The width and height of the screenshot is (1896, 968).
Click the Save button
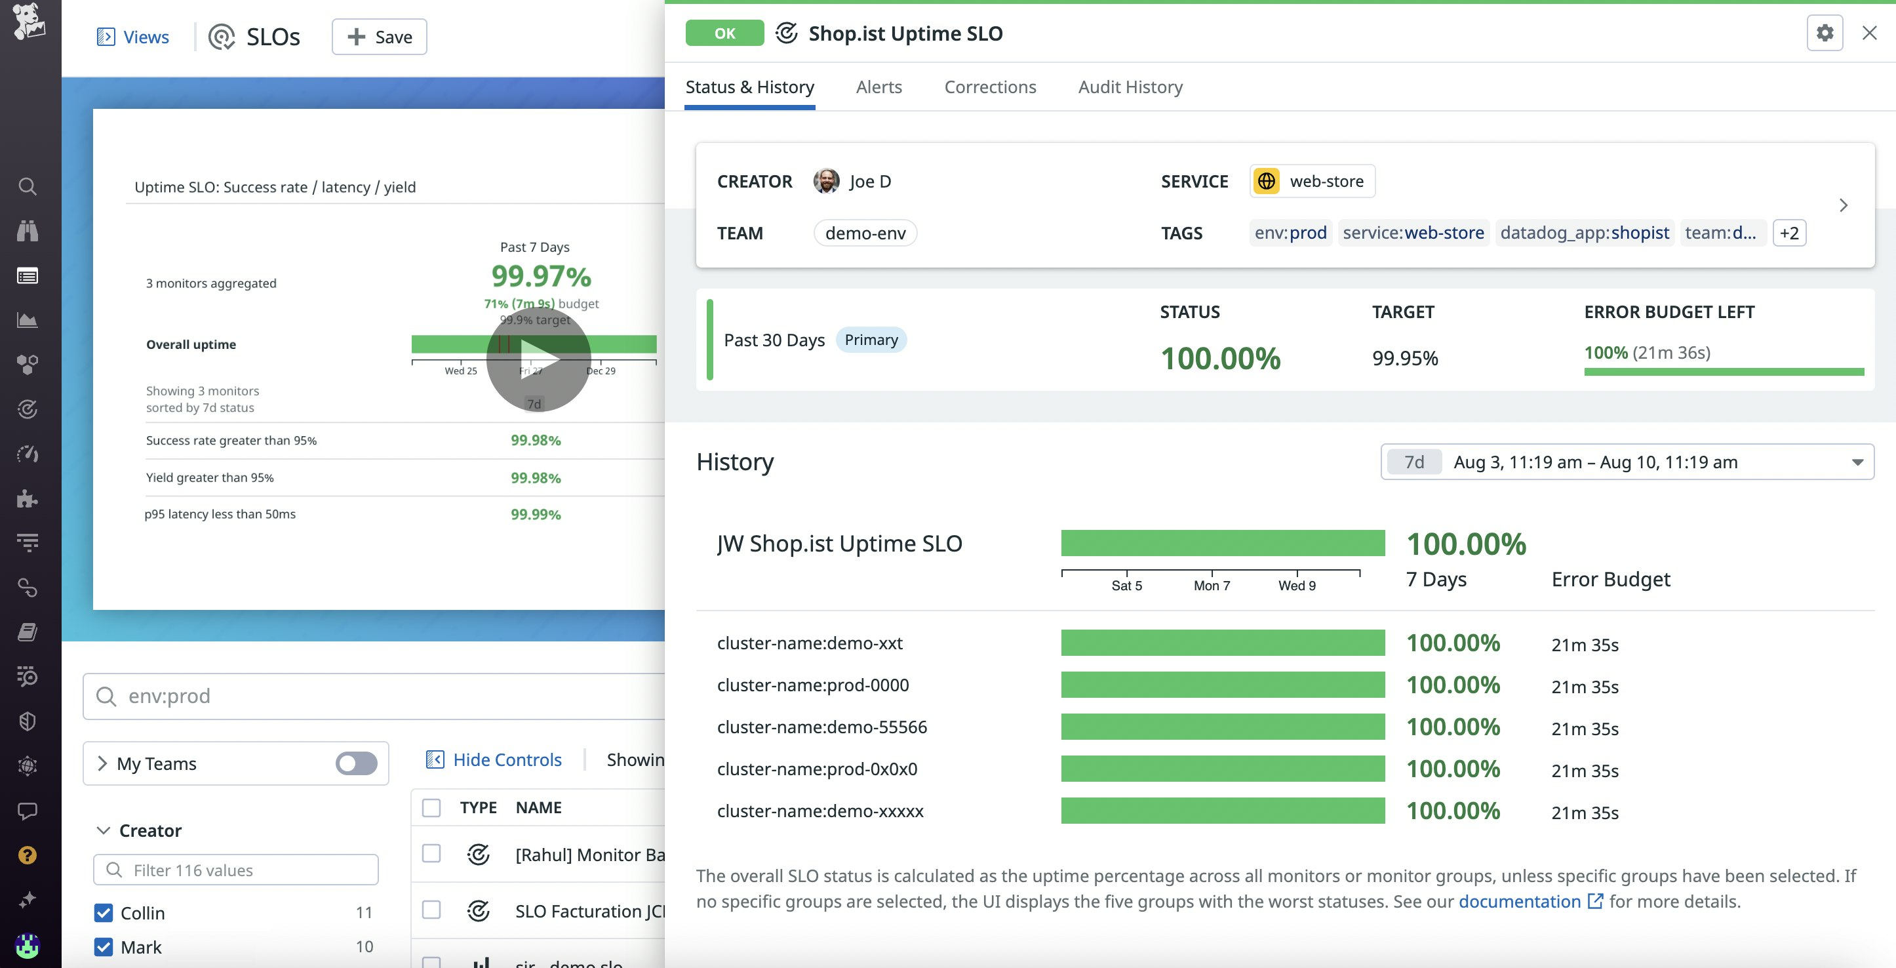pos(379,37)
